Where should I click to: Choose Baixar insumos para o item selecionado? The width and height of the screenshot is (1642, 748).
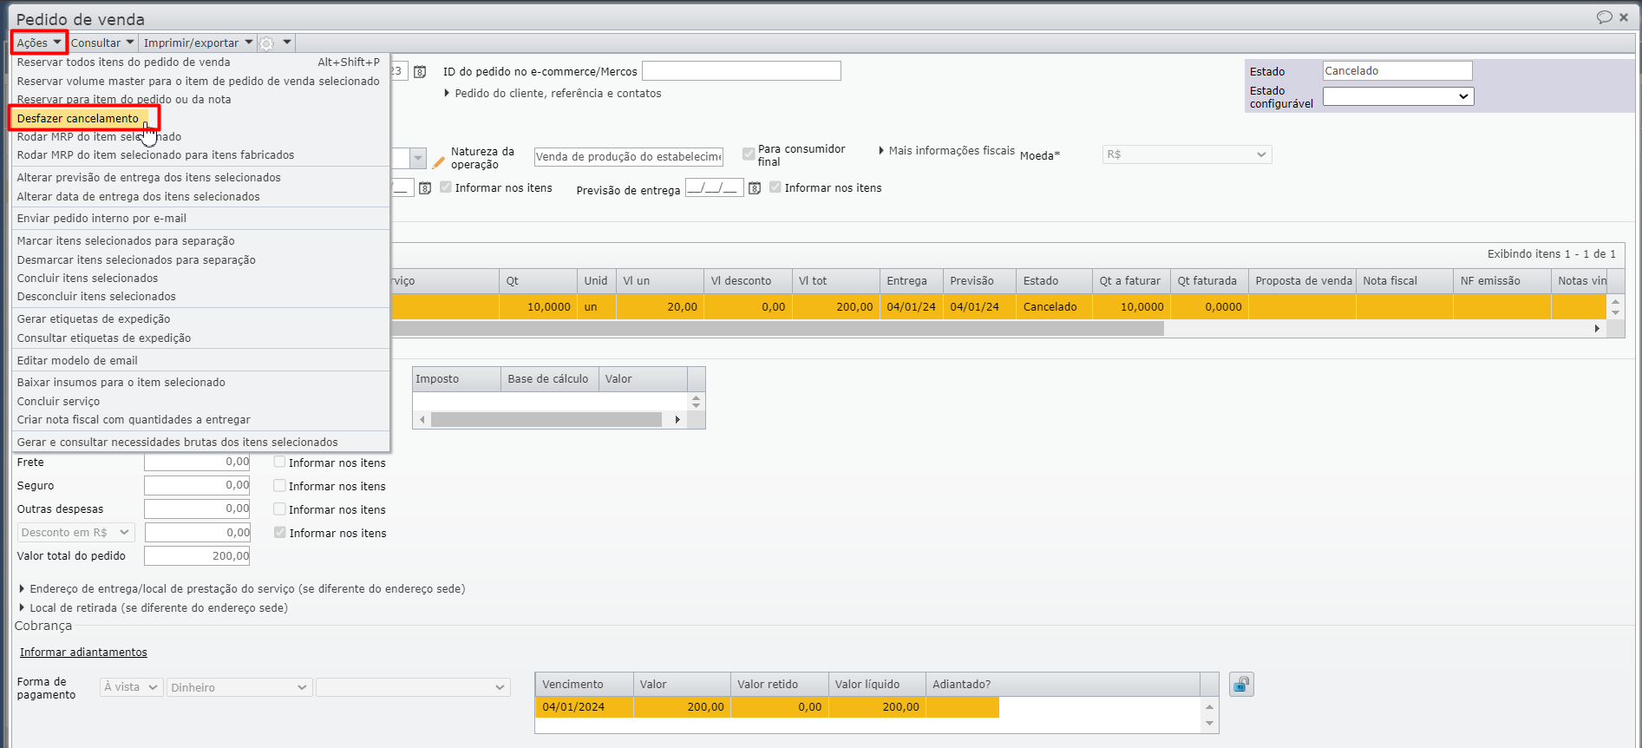coord(200,383)
